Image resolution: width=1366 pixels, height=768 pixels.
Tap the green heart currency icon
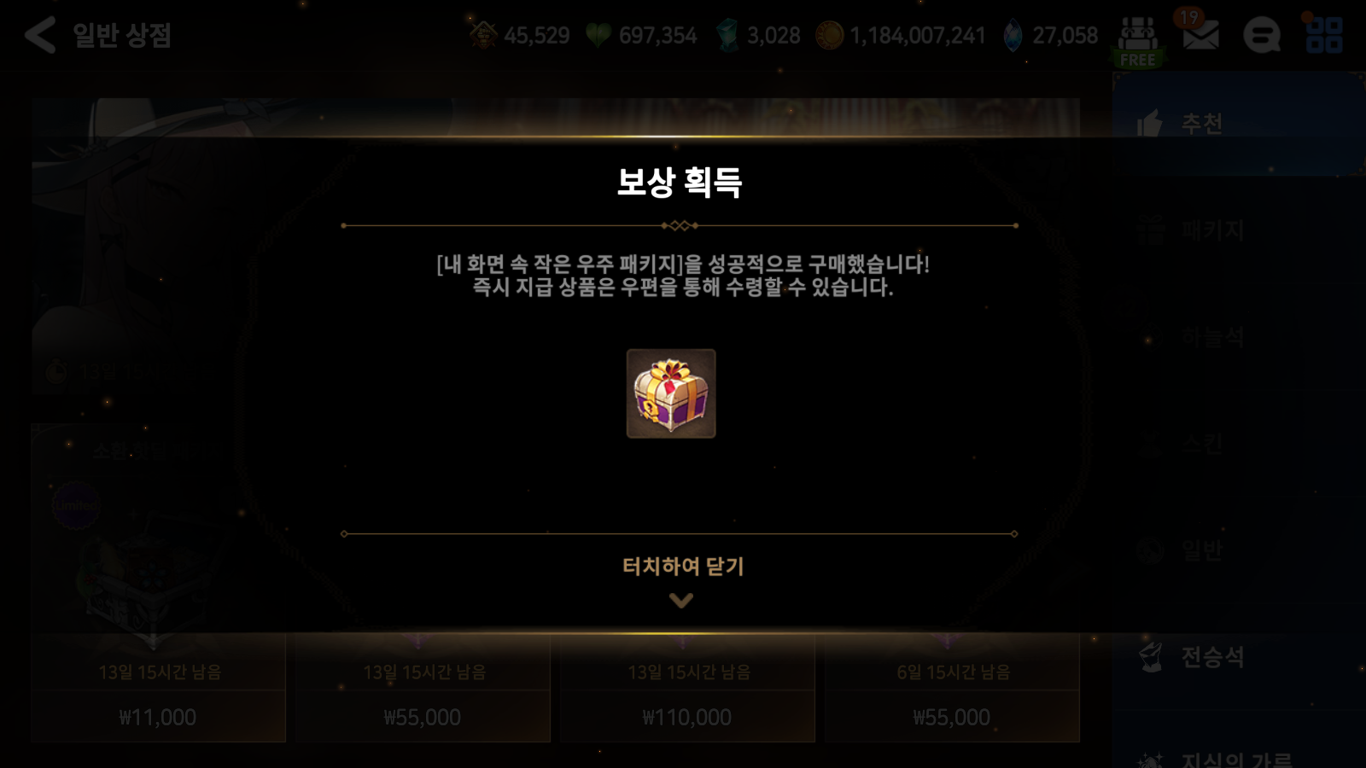point(598,35)
